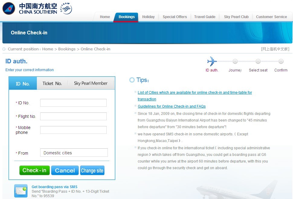Click the Select seat step circle
The height and width of the screenshot is (199, 293).
tap(258, 62)
